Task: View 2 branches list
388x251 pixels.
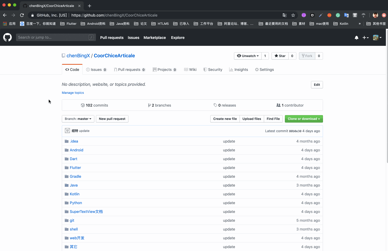Action: [x=159, y=105]
